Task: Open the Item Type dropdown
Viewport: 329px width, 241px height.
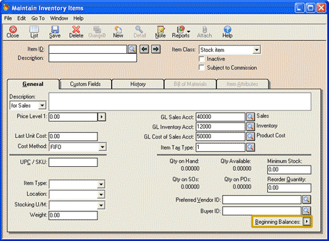Action: click(x=101, y=184)
